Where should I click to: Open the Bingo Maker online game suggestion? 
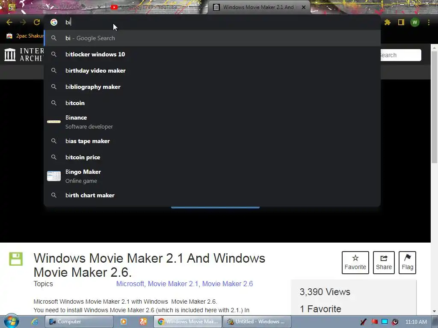click(x=212, y=176)
